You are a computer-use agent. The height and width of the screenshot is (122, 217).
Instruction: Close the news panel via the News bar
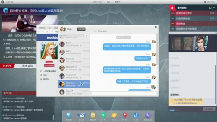[18, 66]
